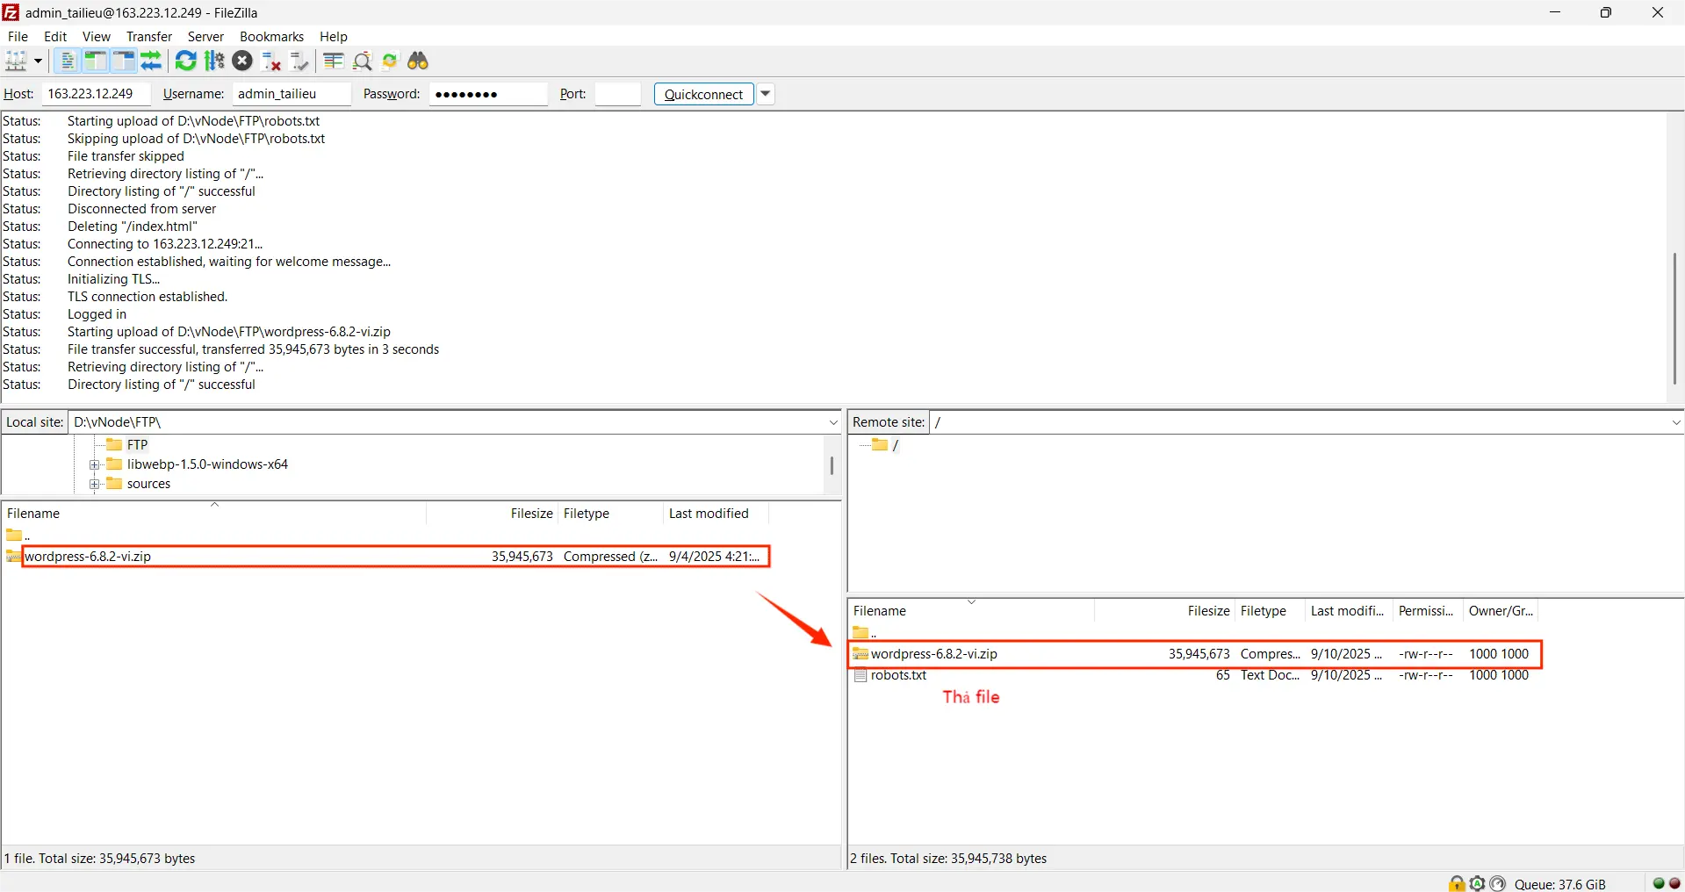This screenshot has height=892, width=1685.
Task: Open Quickconnect history dropdown
Action: click(x=766, y=94)
